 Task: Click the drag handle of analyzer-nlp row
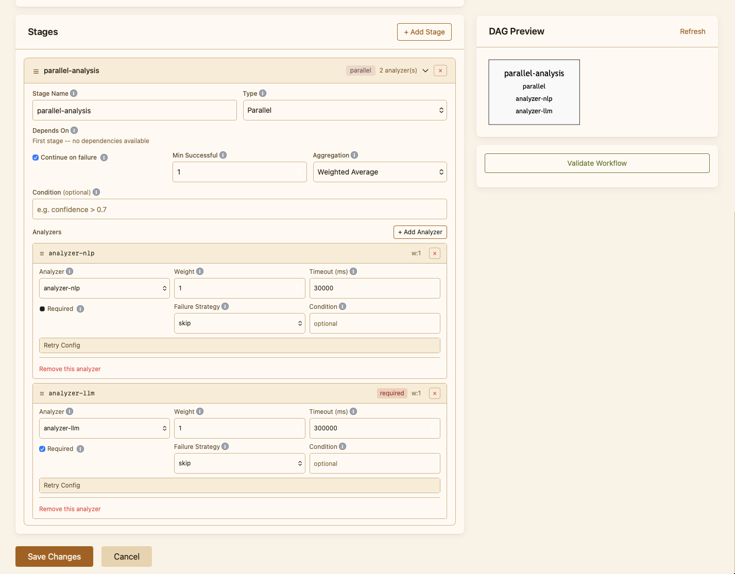(x=42, y=253)
